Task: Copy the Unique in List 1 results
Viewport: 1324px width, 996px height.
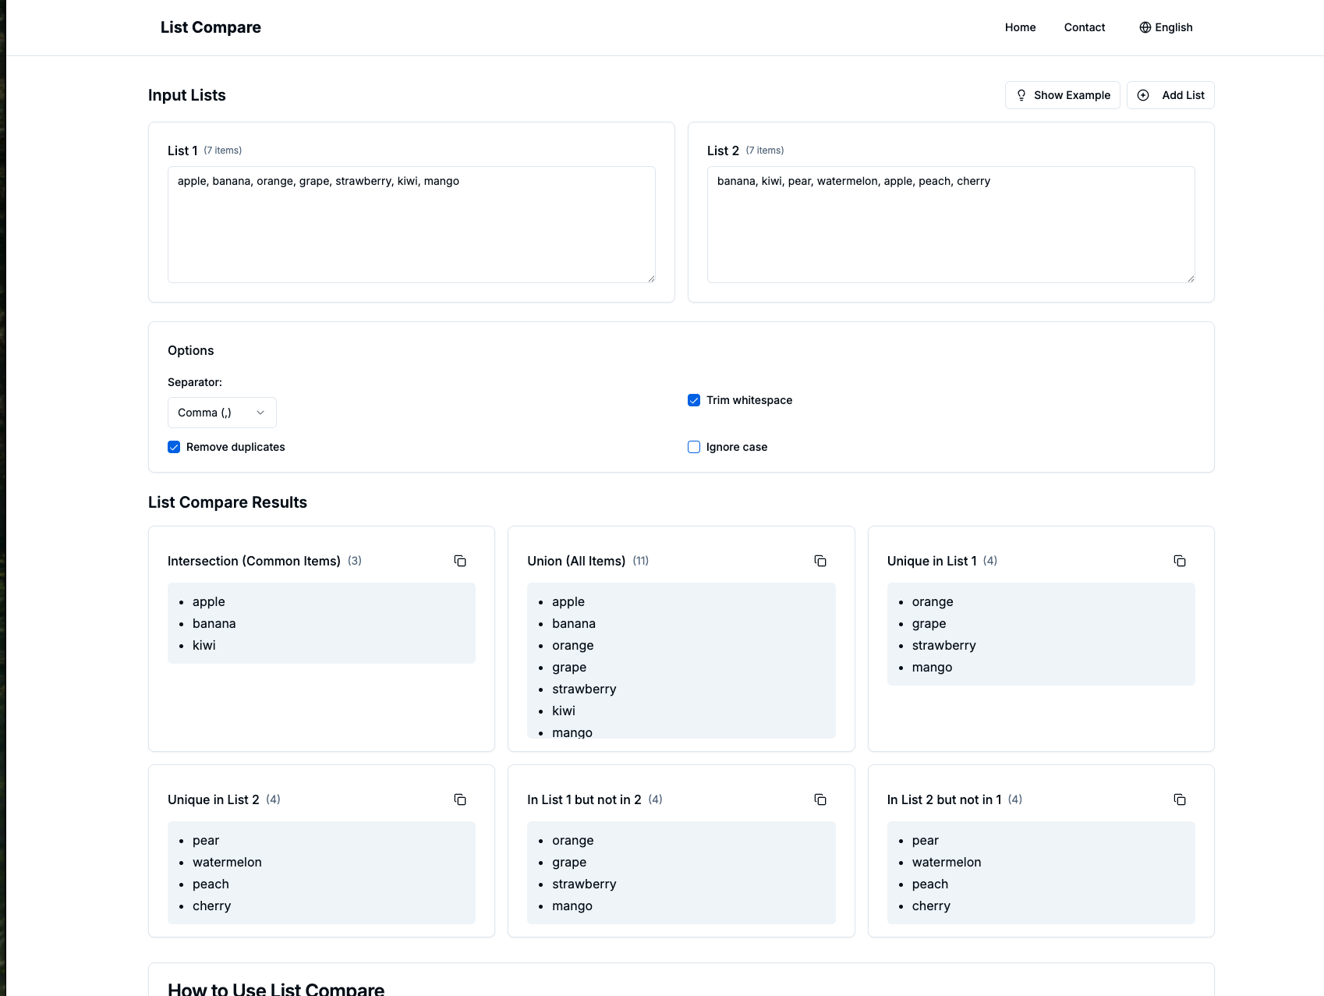Action: (x=1180, y=561)
